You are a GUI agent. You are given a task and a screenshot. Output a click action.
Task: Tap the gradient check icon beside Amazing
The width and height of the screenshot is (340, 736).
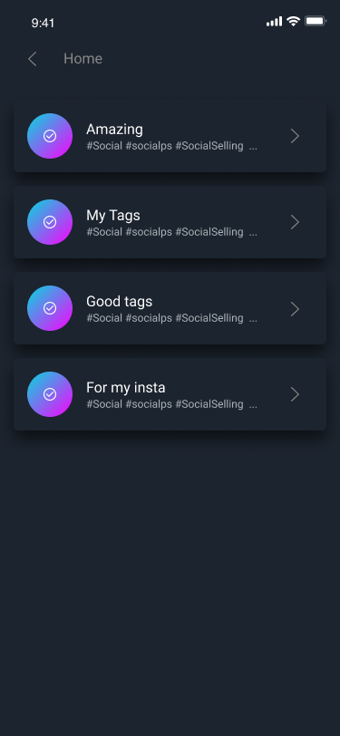click(50, 136)
